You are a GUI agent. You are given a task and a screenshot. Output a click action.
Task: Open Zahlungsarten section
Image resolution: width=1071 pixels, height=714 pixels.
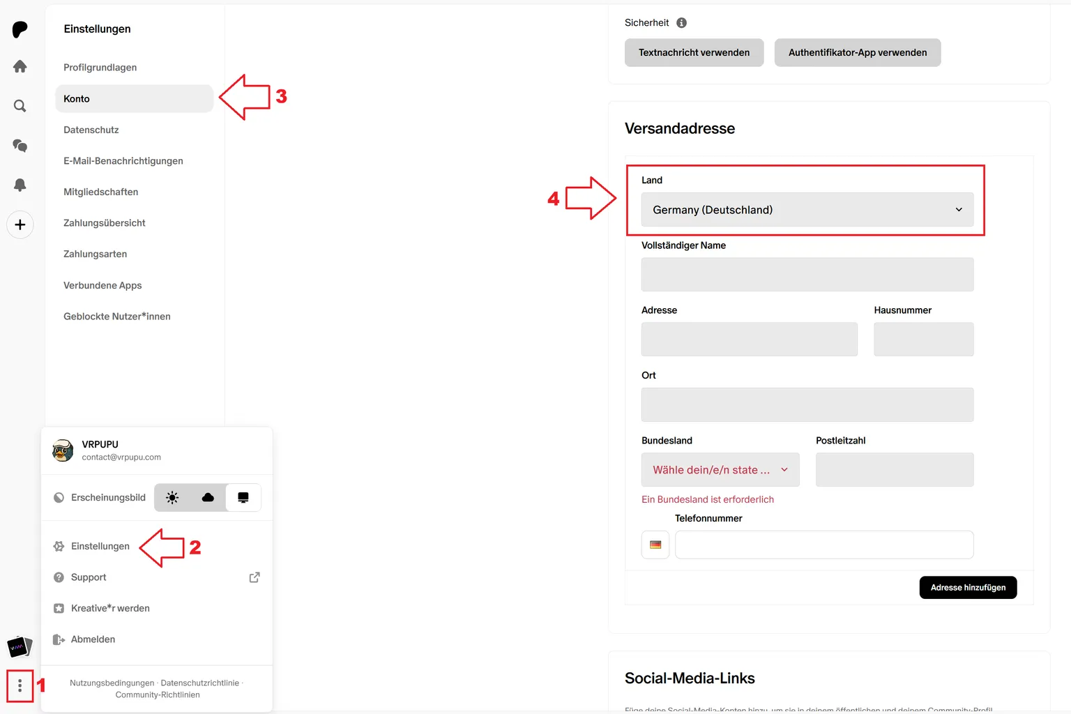tap(95, 254)
